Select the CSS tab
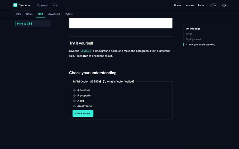The height and width of the screenshot is (149, 239). tap(40, 14)
